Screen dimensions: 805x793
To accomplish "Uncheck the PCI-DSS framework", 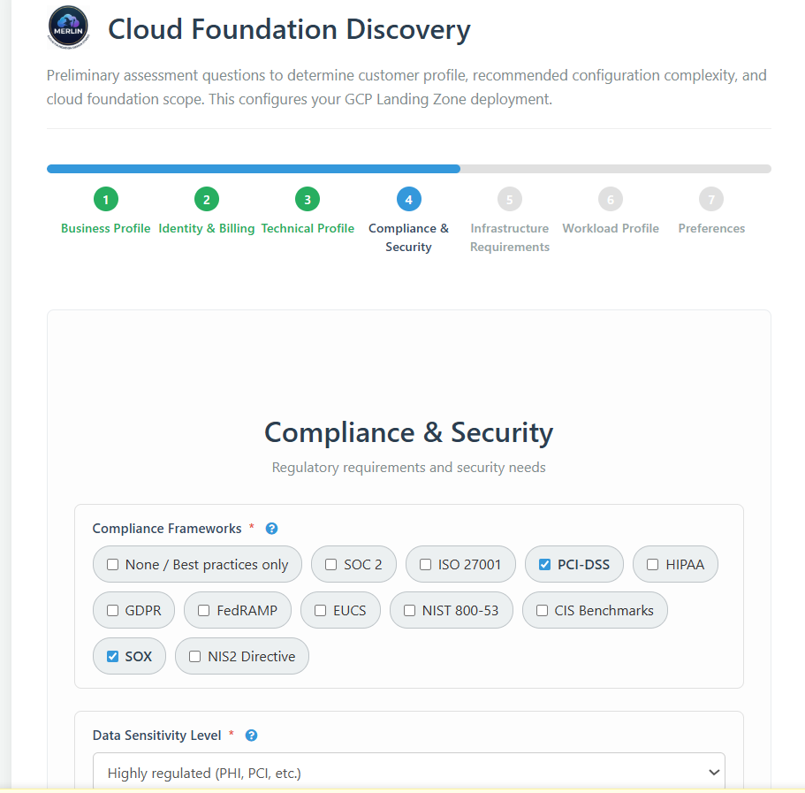I will pyautogui.click(x=544, y=564).
